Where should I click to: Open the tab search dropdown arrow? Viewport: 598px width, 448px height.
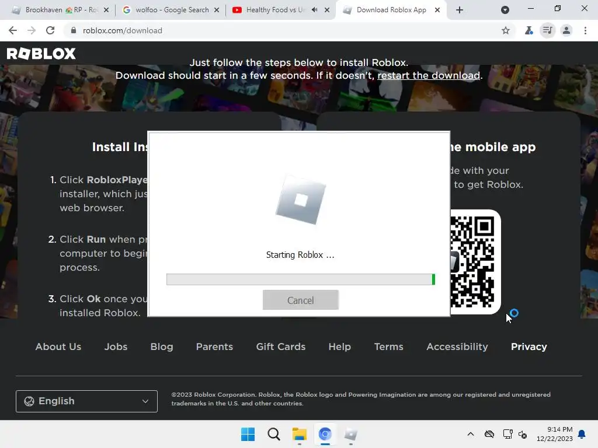(x=505, y=10)
